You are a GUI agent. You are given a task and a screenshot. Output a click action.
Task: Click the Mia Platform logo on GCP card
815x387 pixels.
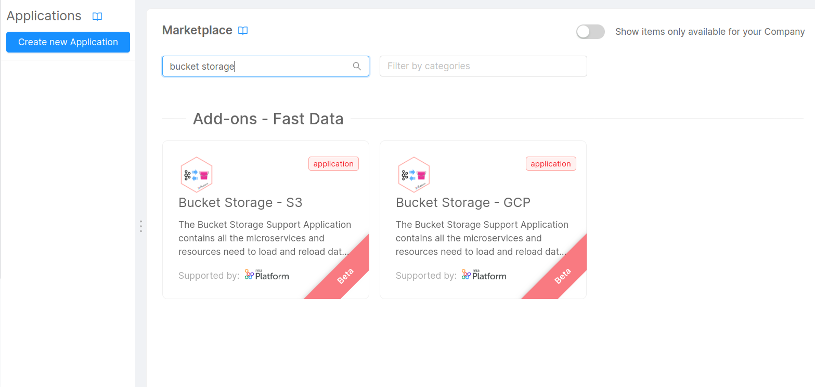point(484,274)
